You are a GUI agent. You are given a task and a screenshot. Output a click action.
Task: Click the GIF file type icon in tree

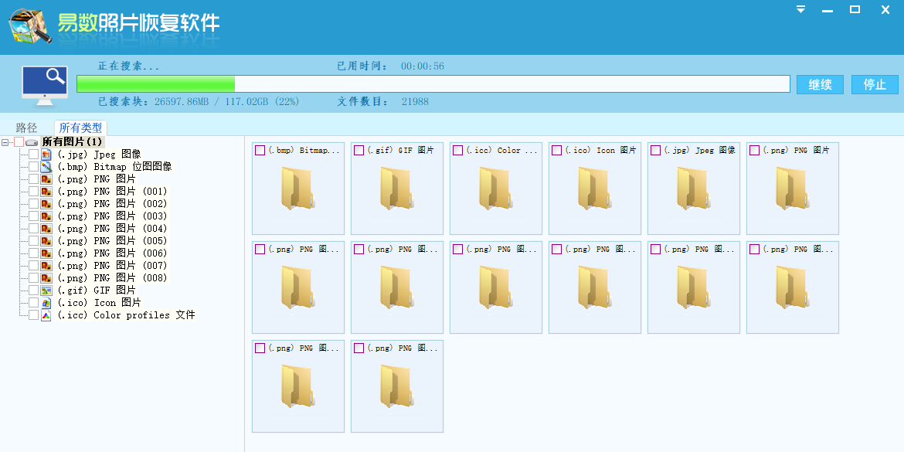tap(46, 291)
